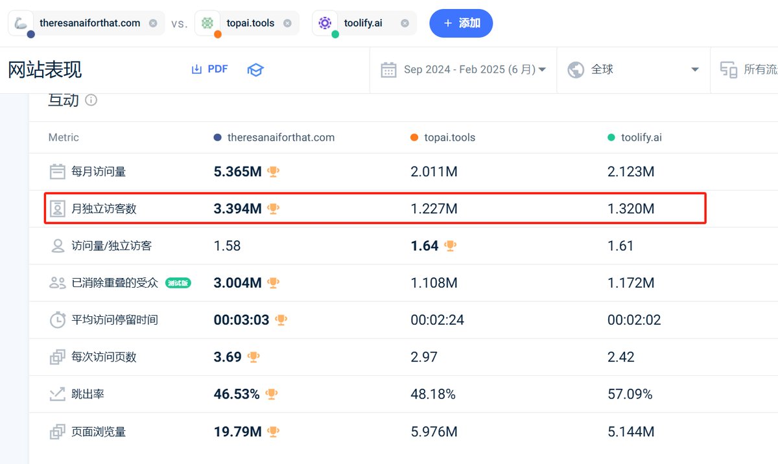The width and height of the screenshot is (778, 464).
Task: Click the info icon next to 互动
Action: [91, 100]
